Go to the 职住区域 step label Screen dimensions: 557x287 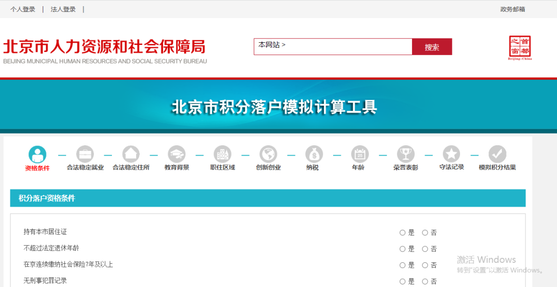pos(222,168)
